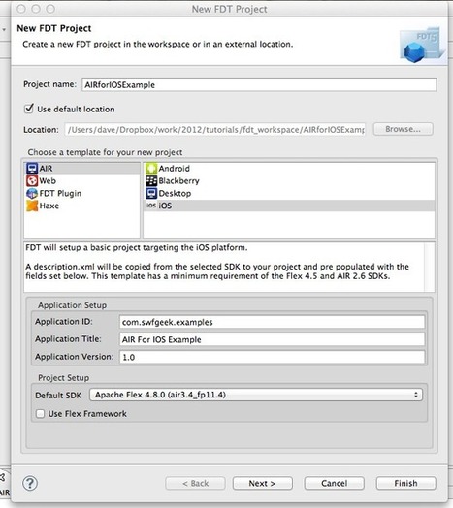453x508 pixels.
Task: Open help via question mark icon
Action: pos(30,483)
